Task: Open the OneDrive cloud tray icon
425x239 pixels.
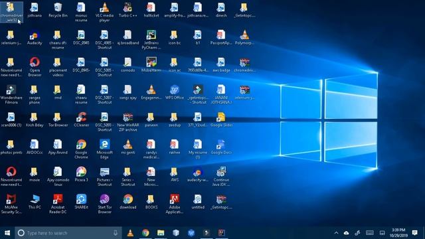Action: click(346, 233)
